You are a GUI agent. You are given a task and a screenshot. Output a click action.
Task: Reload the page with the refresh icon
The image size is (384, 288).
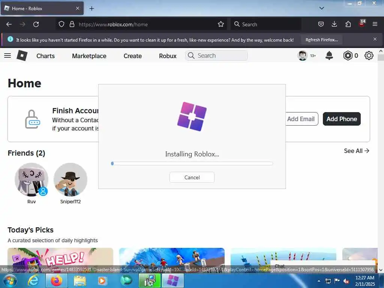[x=36, y=24]
